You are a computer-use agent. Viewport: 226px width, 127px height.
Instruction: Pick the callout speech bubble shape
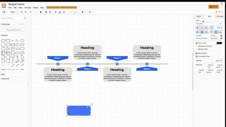[x=13, y=57]
